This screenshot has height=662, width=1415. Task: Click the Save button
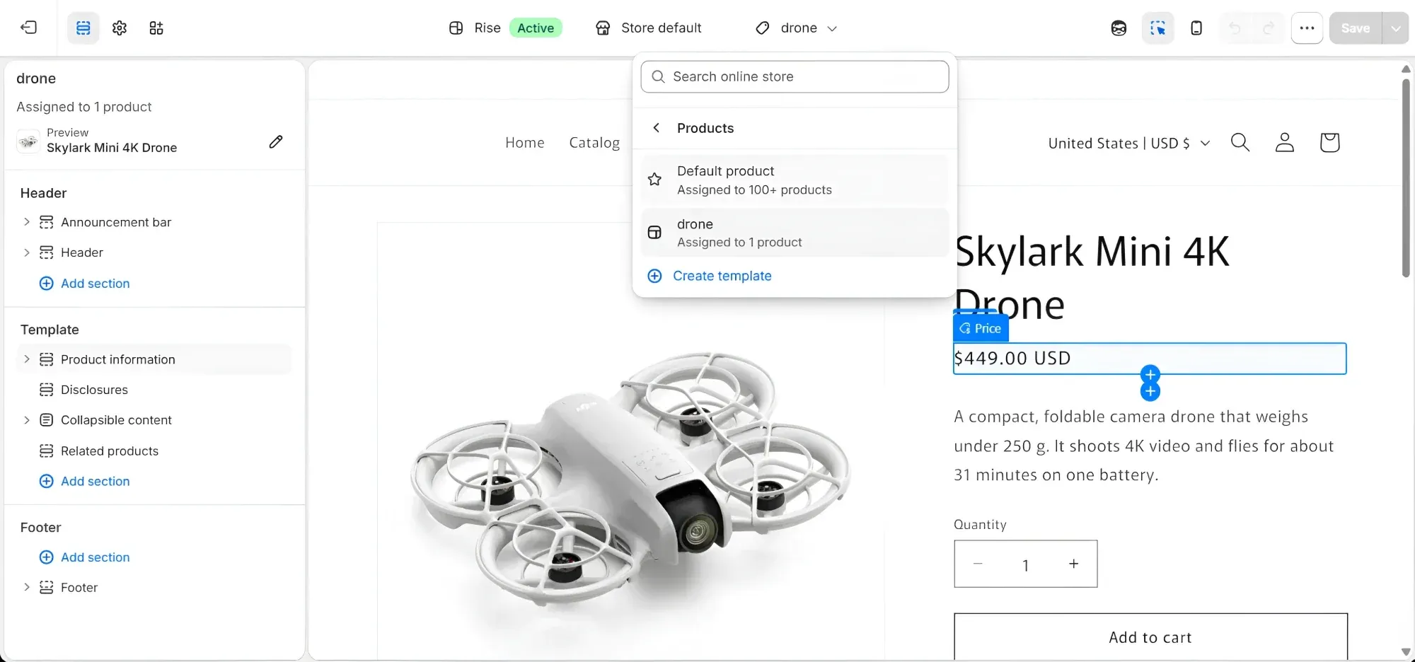1356,28
